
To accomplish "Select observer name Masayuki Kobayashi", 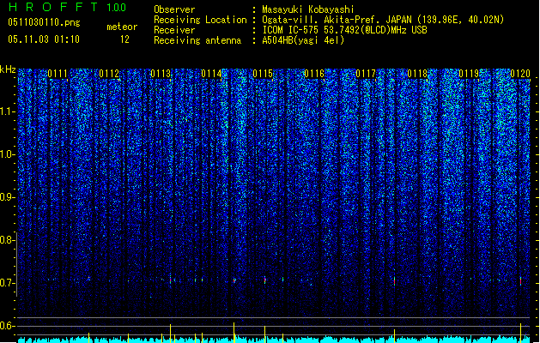I will tap(308, 9).
